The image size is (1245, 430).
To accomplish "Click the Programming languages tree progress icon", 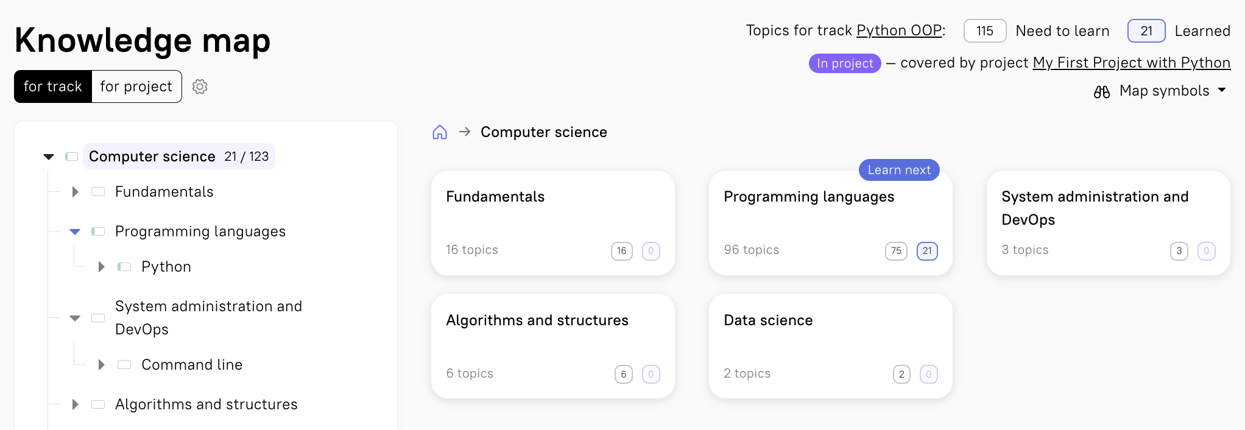I will coord(98,231).
